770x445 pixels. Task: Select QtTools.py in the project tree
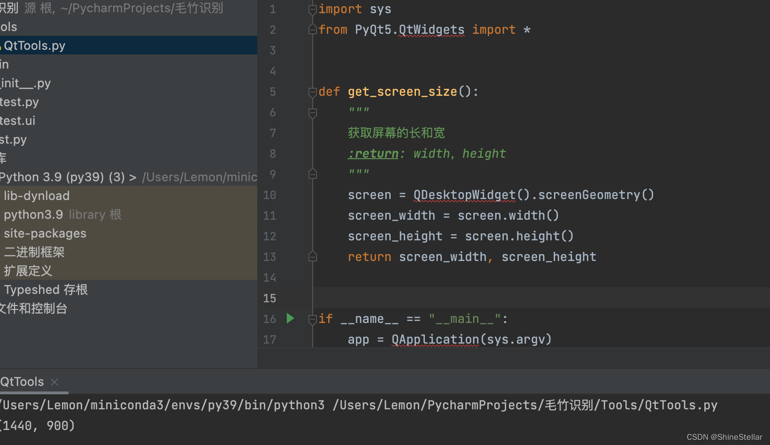click(129, 46)
